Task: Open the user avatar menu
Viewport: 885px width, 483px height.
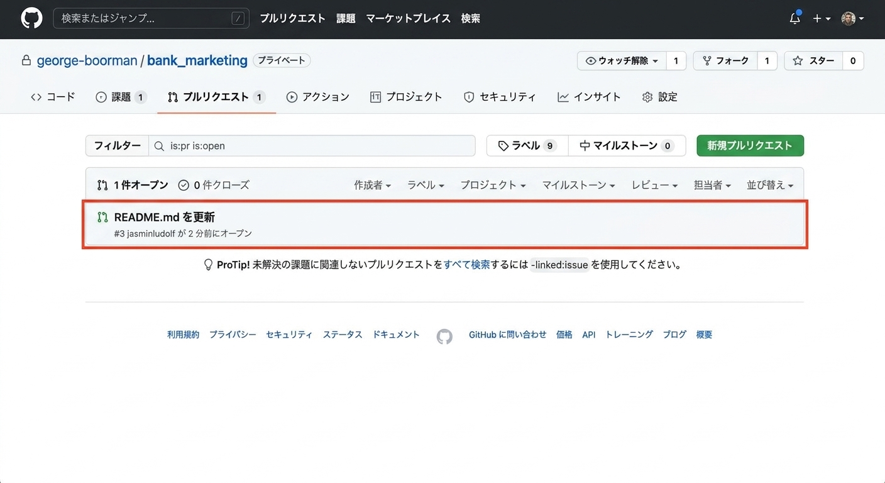Action: (x=853, y=19)
